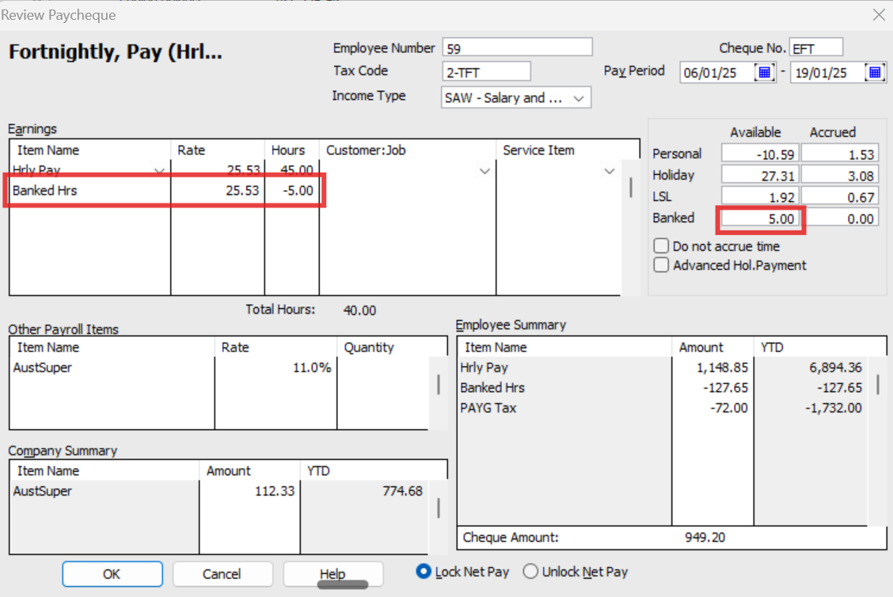
Task: Tick the Do not accrue time checkbox
Action: click(x=661, y=246)
